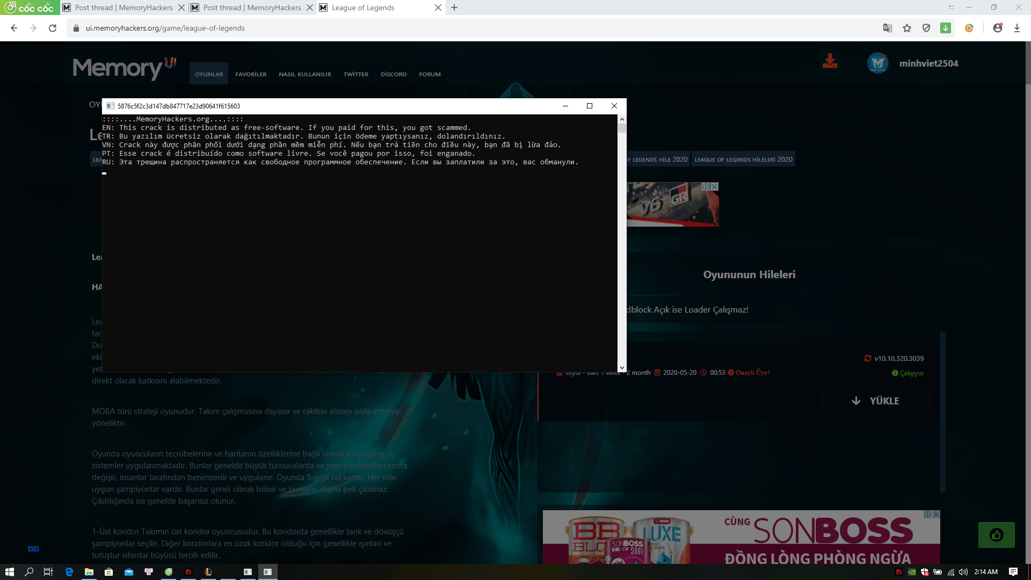Go back with the browser back arrow
This screenshot has width=1031, height=580.
coord(14,28)
